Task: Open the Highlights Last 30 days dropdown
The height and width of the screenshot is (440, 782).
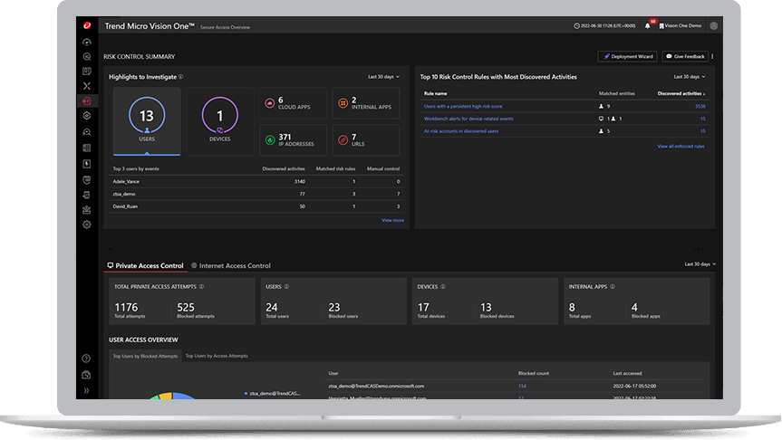Action: point(383,77)
